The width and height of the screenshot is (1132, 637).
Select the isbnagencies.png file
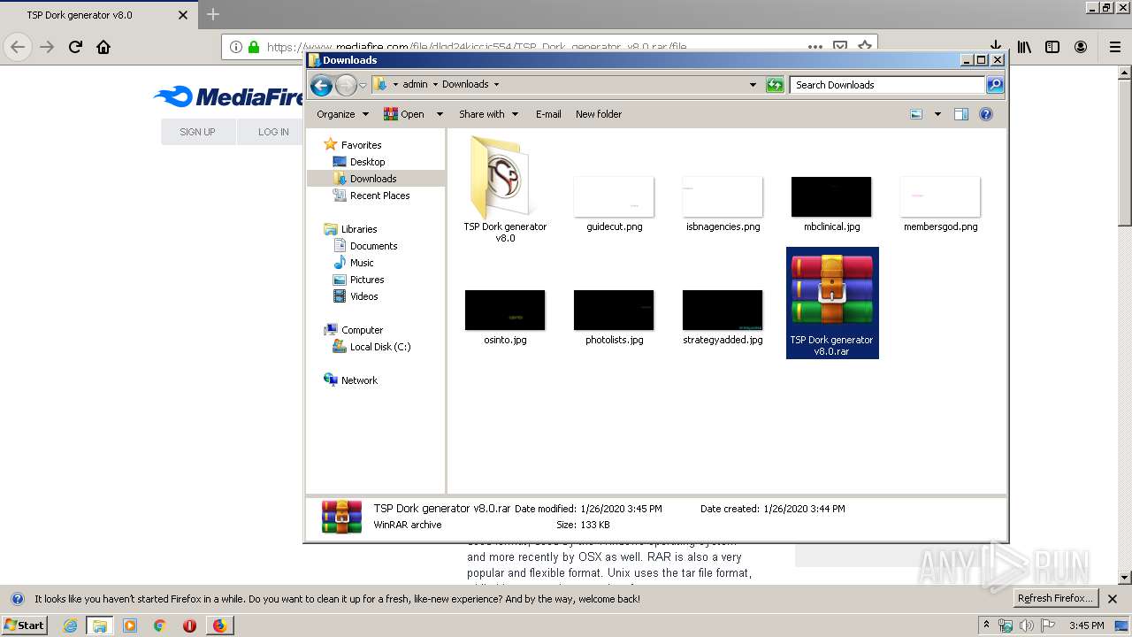pyautogui.click(x=723, y=203)
